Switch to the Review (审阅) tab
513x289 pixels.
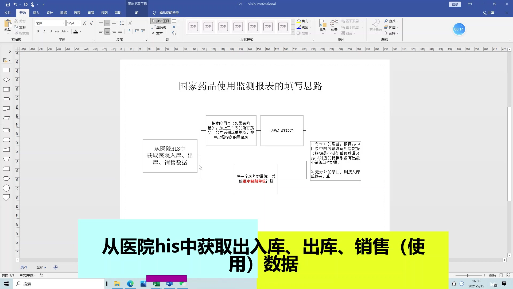coord(91,13)
